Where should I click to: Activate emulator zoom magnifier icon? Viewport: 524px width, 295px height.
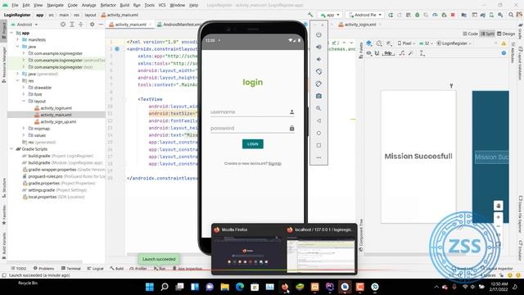[x=318, y=108]
